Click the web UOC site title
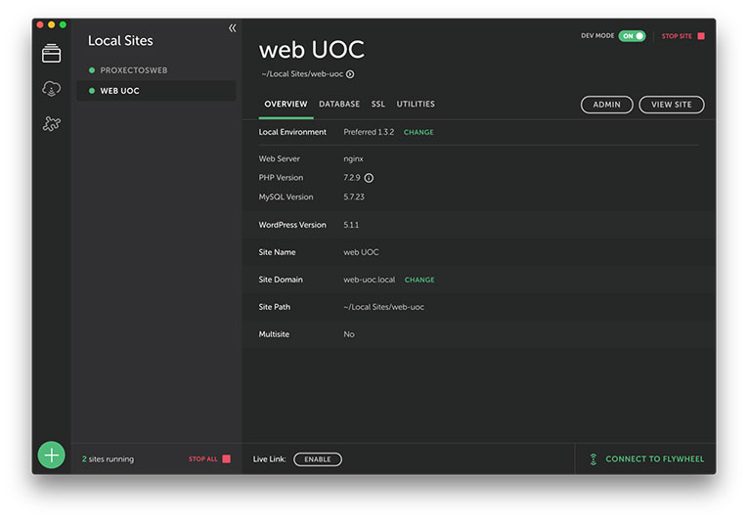This screenshot has height=520, width=748. (x=312, y=50)
